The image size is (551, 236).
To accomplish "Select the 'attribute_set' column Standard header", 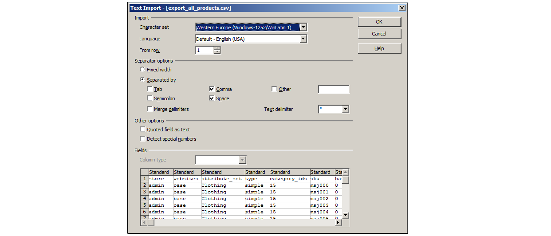I will 223,172.
